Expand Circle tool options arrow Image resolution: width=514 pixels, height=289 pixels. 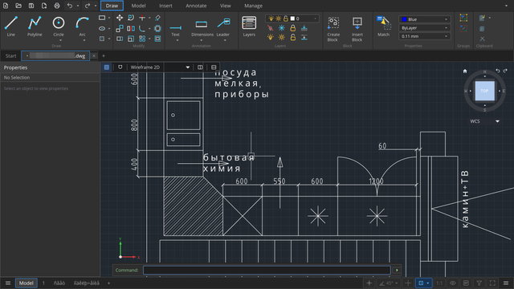pyautogui.click(x=60, y=40)
